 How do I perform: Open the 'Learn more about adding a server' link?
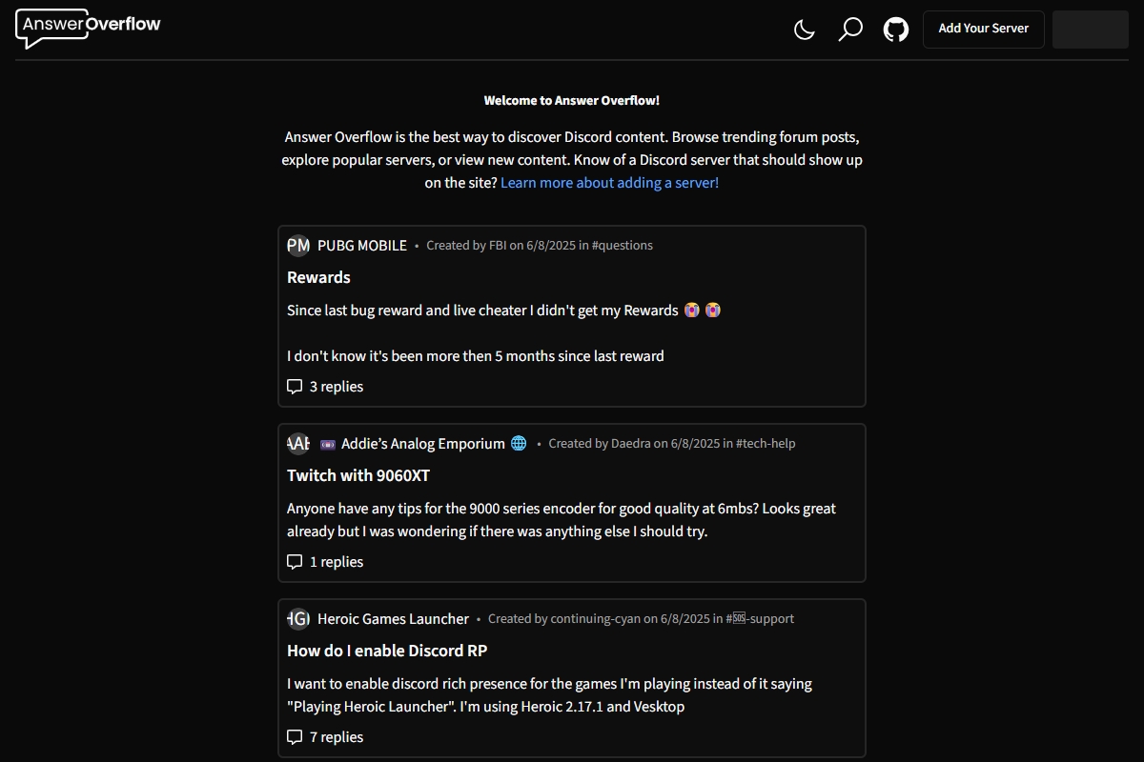point(609,183)
